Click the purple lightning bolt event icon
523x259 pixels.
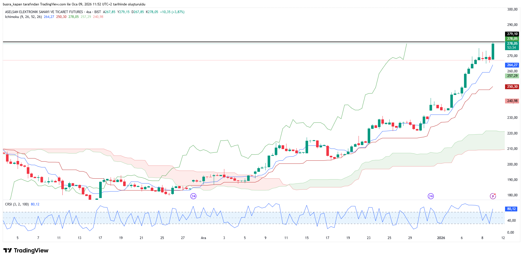click(x=493, y=196)
